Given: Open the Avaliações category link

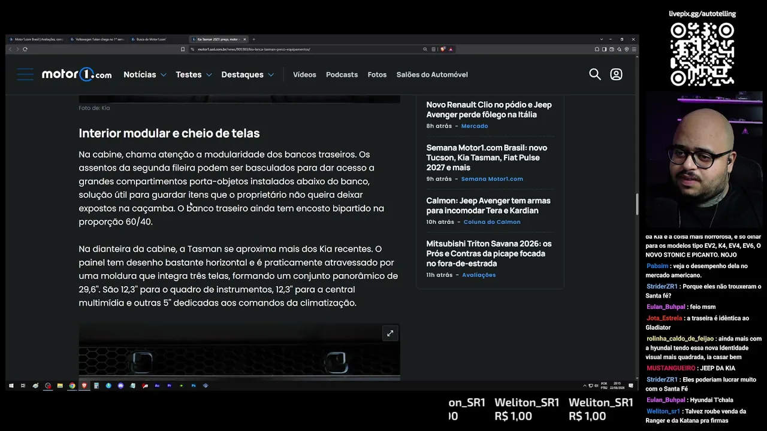Looking at the screenshot, I should click(479, 275).
